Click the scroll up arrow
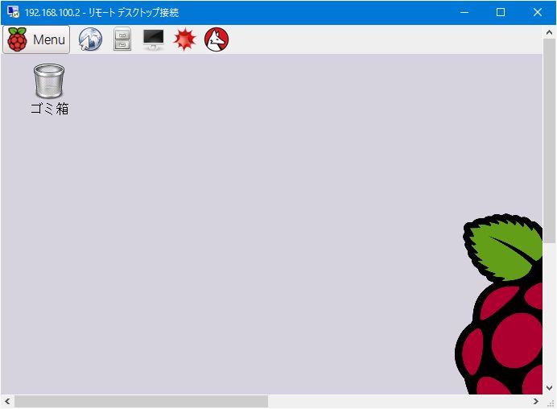 549,32
